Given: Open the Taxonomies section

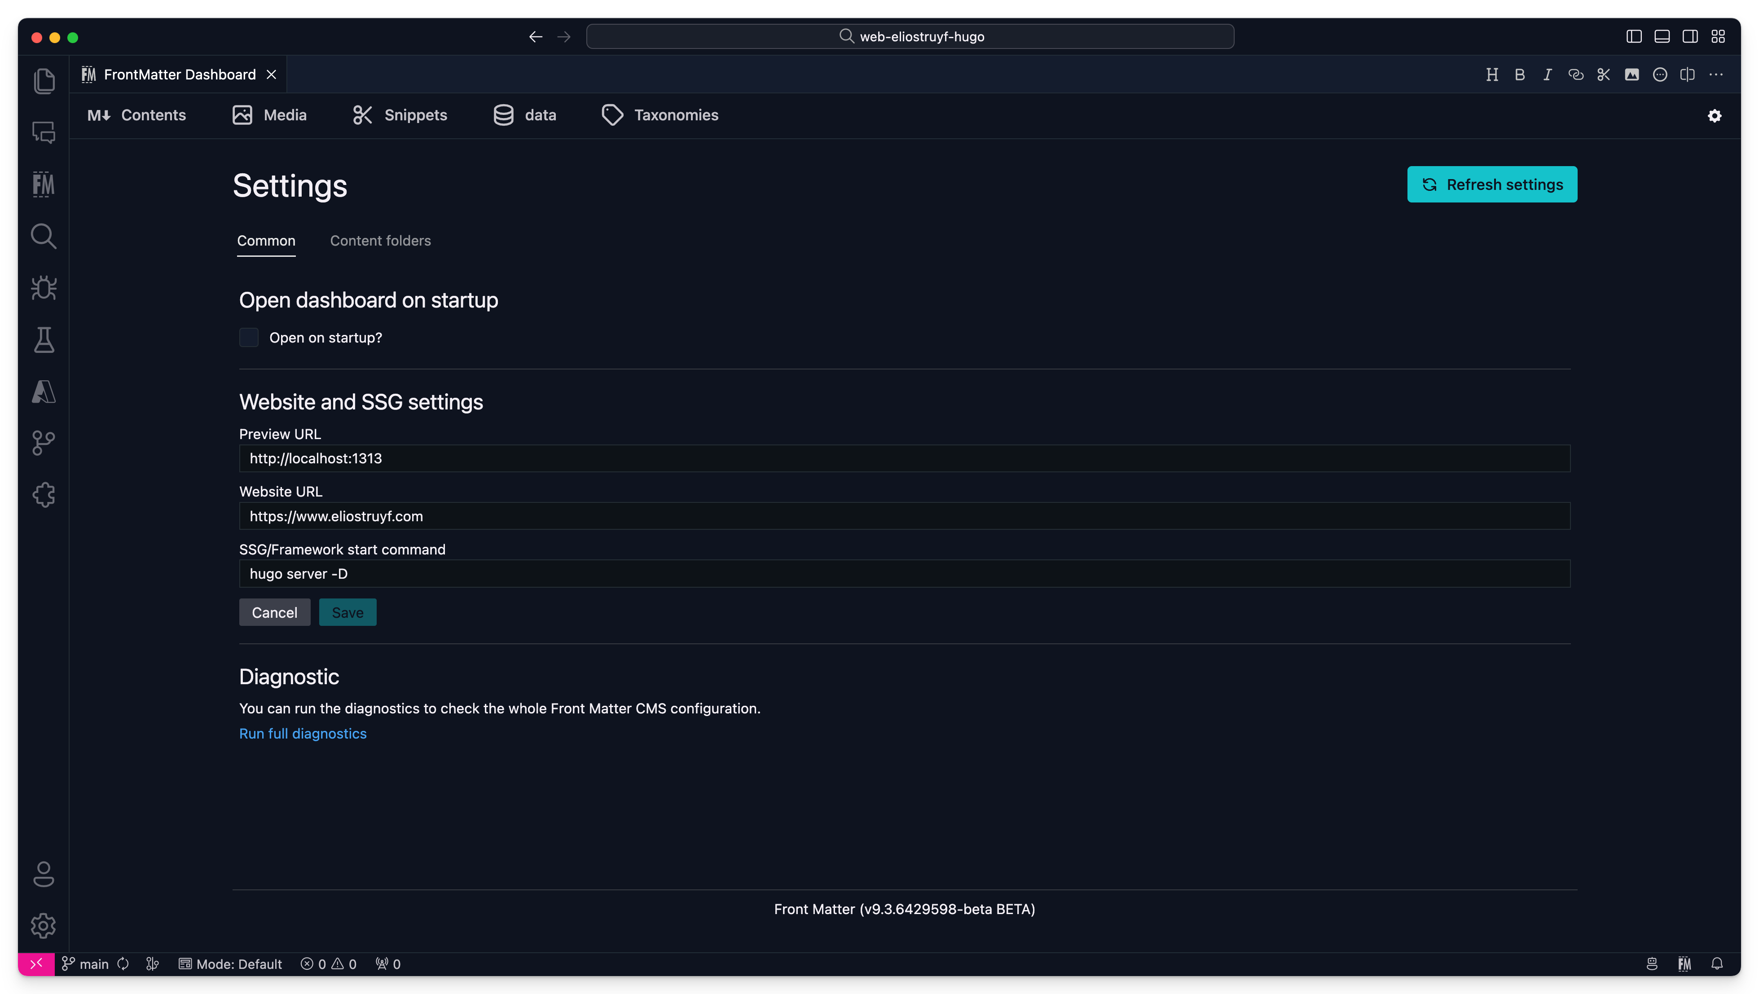Looking at the screenshot, I should (660, 114).
